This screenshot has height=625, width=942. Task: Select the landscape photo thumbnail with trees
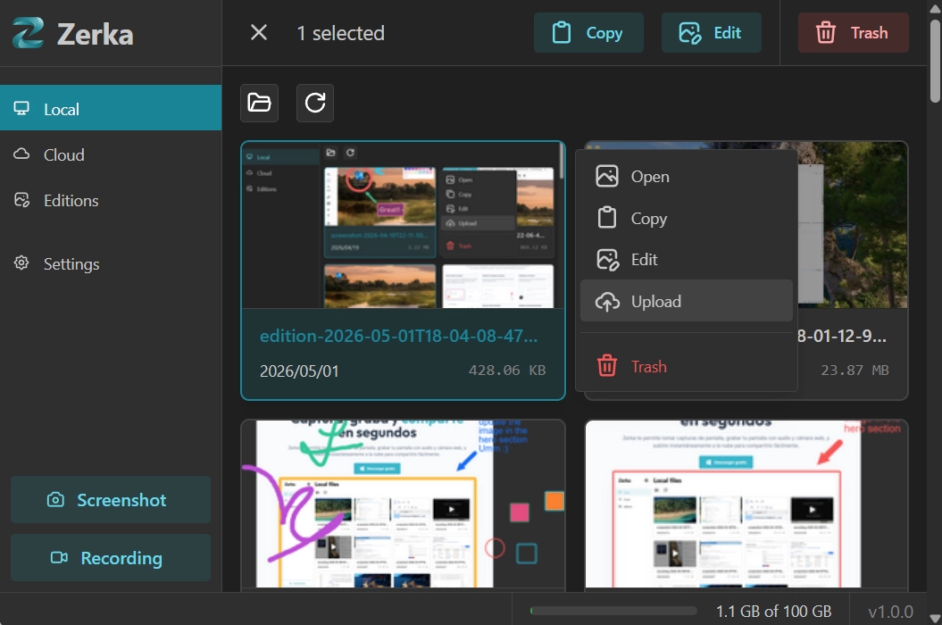[853, 225]
